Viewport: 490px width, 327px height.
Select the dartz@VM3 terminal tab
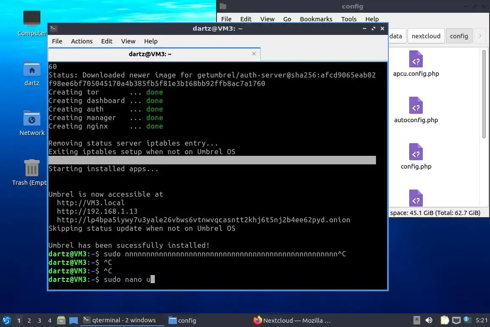coord(154,54)
